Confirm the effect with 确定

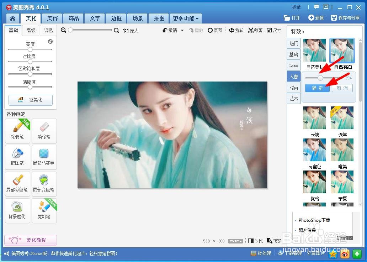tap(317, 88)
